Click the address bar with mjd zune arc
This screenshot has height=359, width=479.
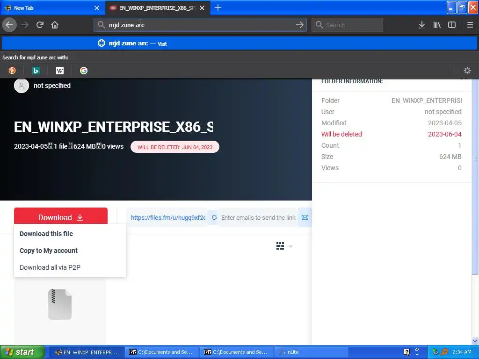(200, 25)
